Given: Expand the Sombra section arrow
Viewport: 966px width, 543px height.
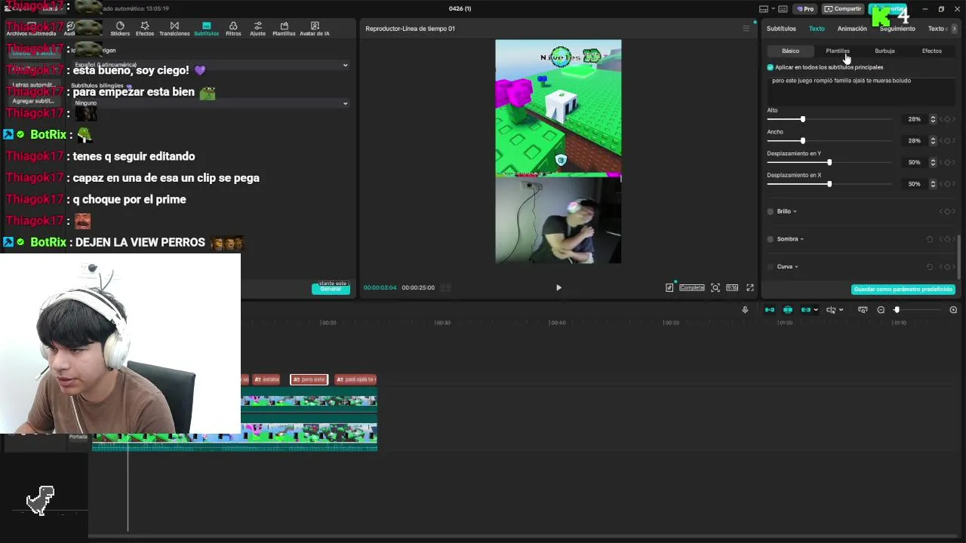Looking at the screenshot, I should 801,239.
